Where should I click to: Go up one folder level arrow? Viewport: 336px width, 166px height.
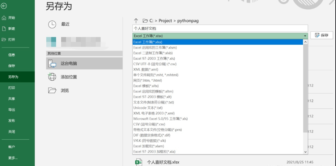click(136, 21)
